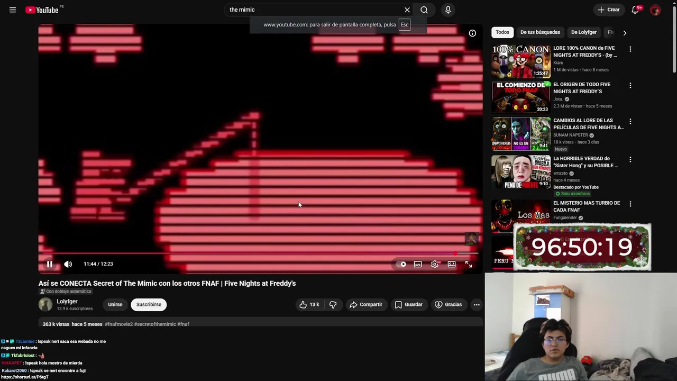This screenshot has width=677, height=381.
Task: Open the YouTube hamburger guide menu
Action: (13, 10)
